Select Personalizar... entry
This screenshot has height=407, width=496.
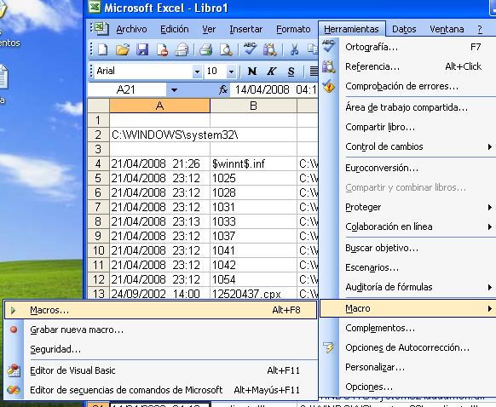pyautogui.click(x=407, y=367)
